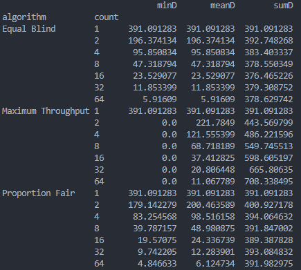Click the 394.064632 sumD cell

click(268, 217)
